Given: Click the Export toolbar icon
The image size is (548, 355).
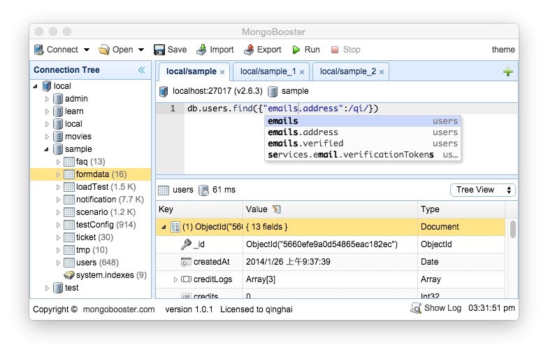Looking at the screenshot, I should 249,50.
